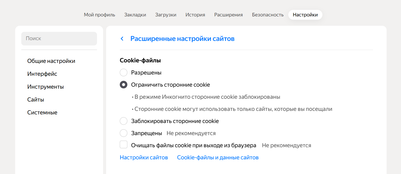Screen dimensions: 401x174
Task: Enable Очищать файлы cookie при выходе из браузера
Action: 123,144
